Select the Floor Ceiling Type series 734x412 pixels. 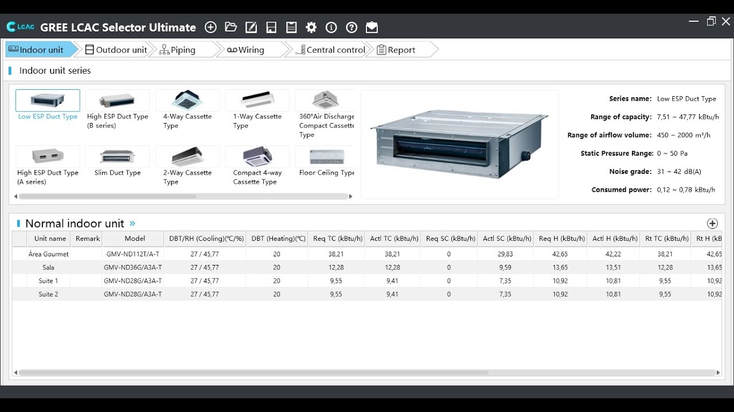[x=325, y=162]
